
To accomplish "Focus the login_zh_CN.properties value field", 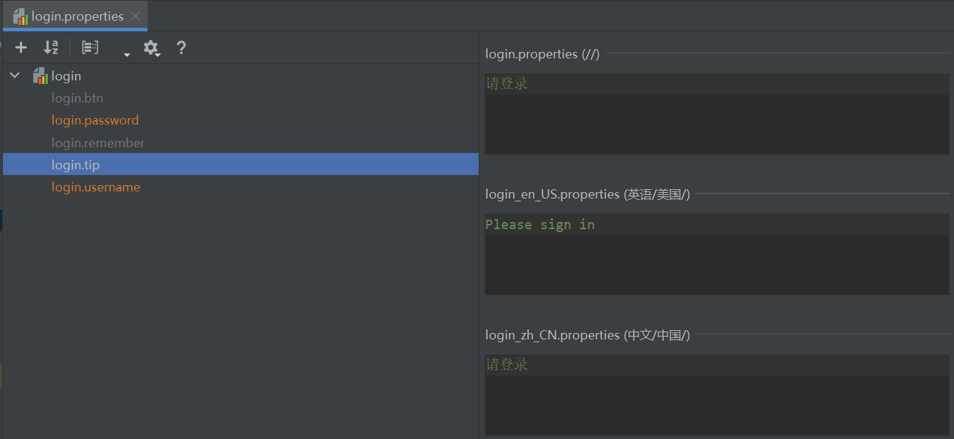I will pyautogui.click(x=717, y=395).
